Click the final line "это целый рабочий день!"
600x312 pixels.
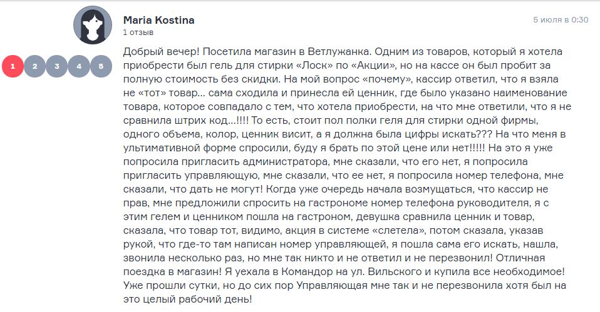pos(187,299)
